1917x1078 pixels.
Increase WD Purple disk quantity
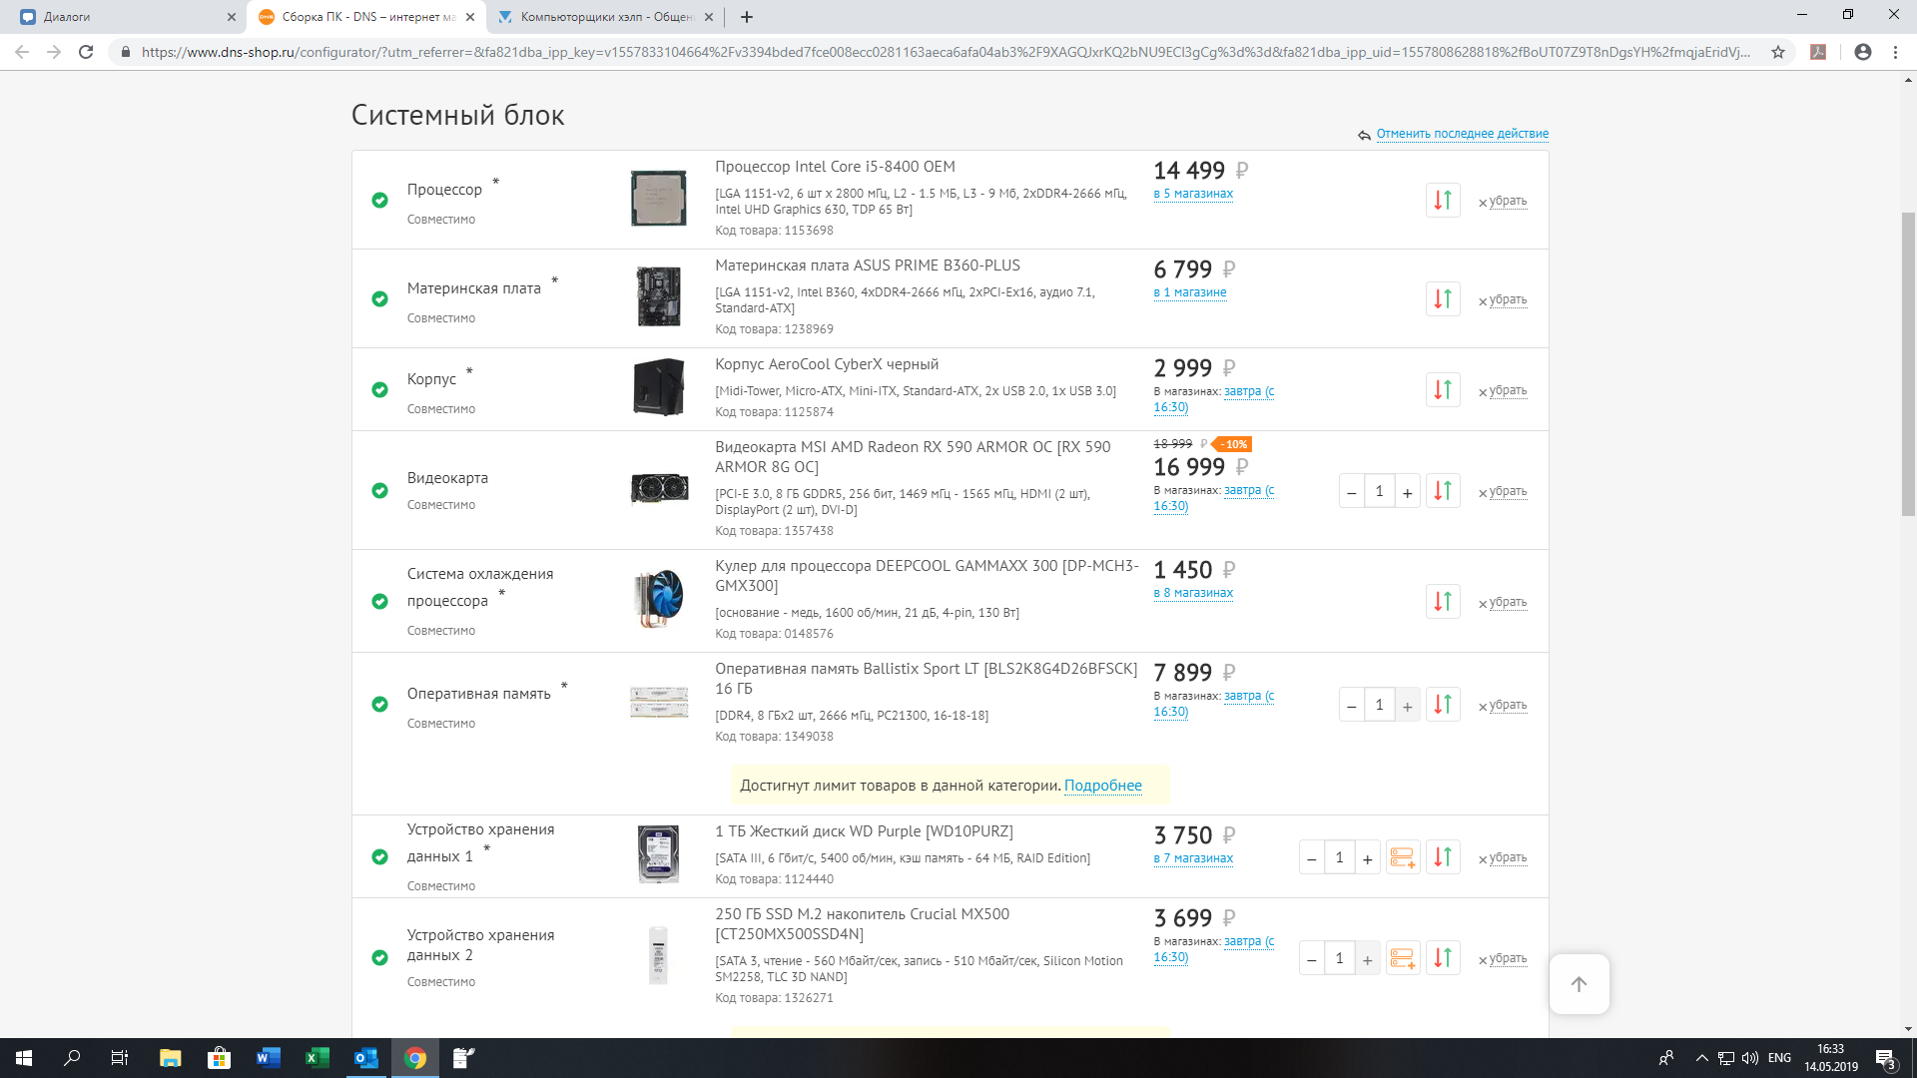point(1367,857)
